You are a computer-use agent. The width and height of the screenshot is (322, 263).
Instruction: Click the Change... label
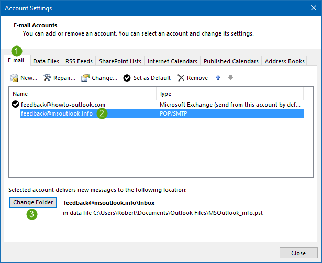click(x=104, y=78)
